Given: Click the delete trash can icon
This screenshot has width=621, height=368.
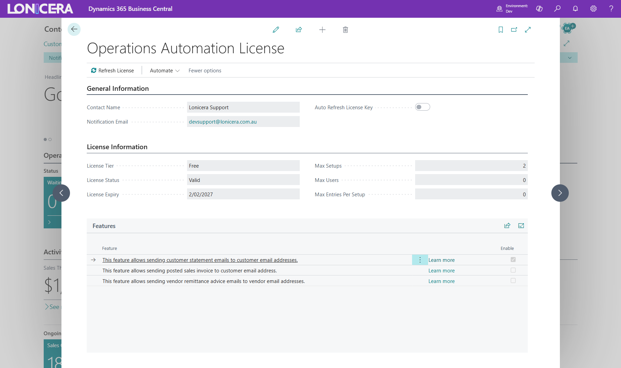Looking at the screenshot, I should (345, 30).
